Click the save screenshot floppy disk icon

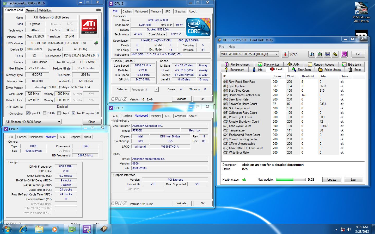[327, 54]
